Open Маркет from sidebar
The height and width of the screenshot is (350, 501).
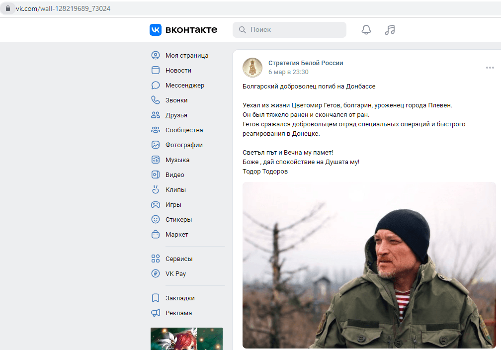177,234
